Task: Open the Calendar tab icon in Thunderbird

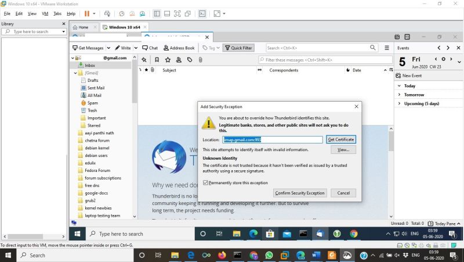Action: [x=397, y=37]
